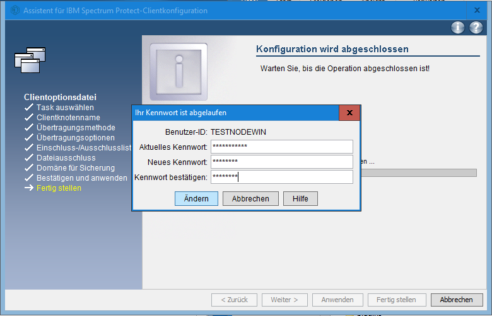Select the Übertragungsmethode step in the sidebar
Screen dimensions: 492x316
(x=76, y=128)
